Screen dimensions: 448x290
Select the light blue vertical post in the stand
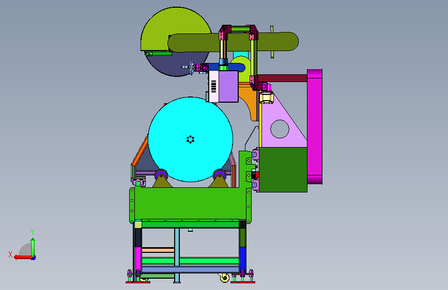click(177, 255)
